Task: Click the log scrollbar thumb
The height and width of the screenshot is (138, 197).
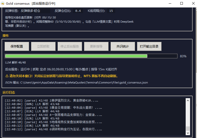Action: point(188,128)
